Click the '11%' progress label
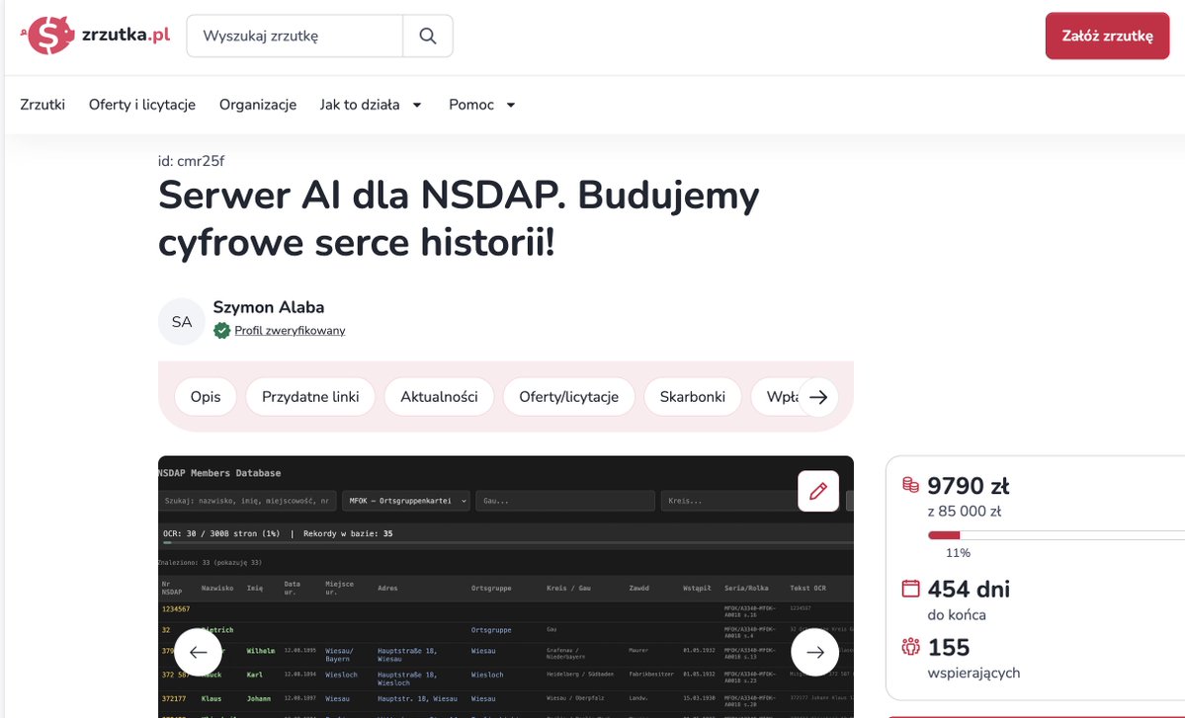This screenshot has width=1185, height=718. pyautogui.click(x=958, y=553)
